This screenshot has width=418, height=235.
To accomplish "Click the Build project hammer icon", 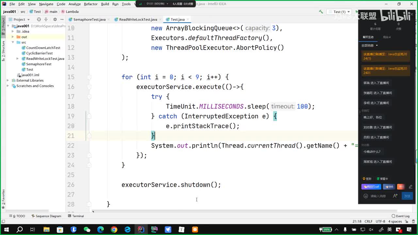I will (321, 12).
